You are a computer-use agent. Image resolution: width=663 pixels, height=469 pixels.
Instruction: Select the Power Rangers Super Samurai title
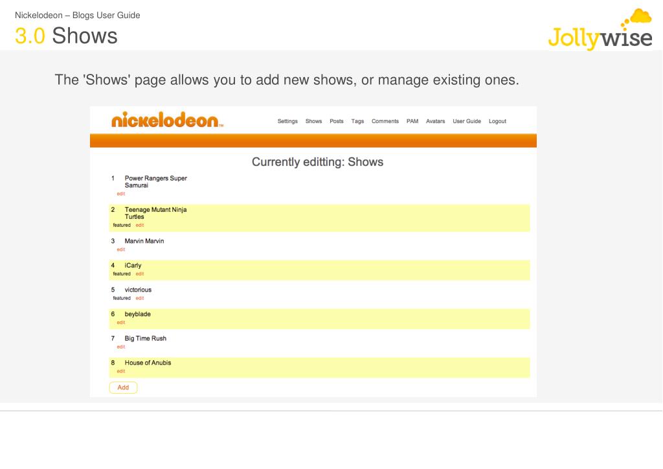click(155, 182)
